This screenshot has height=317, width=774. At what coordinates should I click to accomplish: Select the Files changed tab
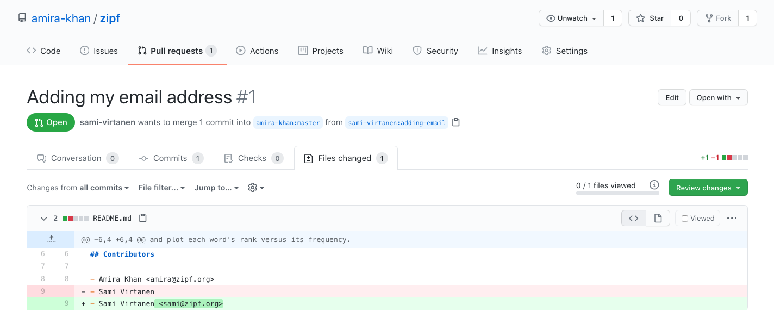[x=346, y=158]
